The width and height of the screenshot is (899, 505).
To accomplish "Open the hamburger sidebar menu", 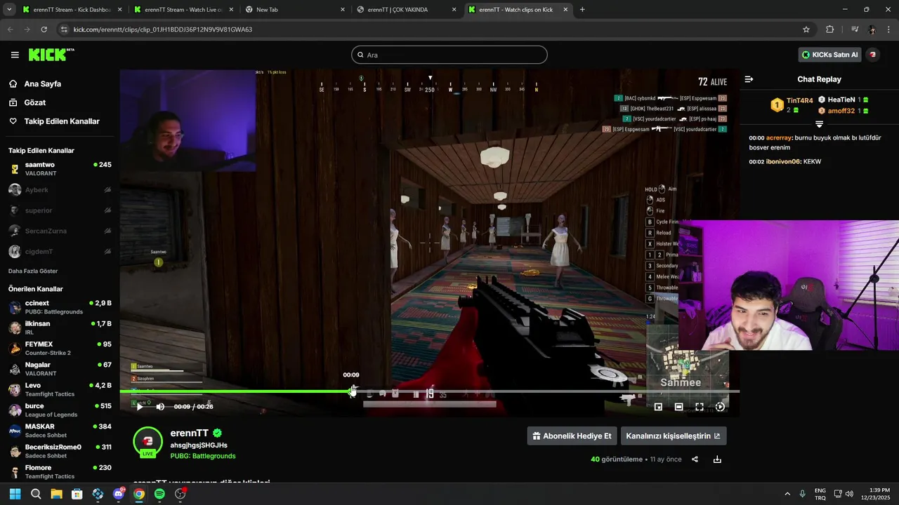I will 15,55.
